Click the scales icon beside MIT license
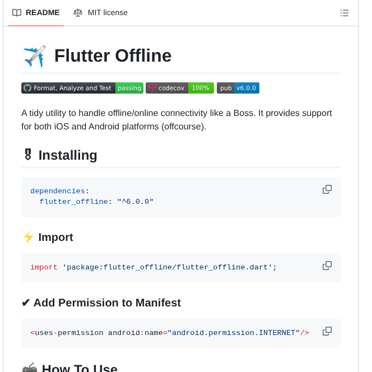Image resolution: width=372 pixels, height=372 pixels. point(78,12)
